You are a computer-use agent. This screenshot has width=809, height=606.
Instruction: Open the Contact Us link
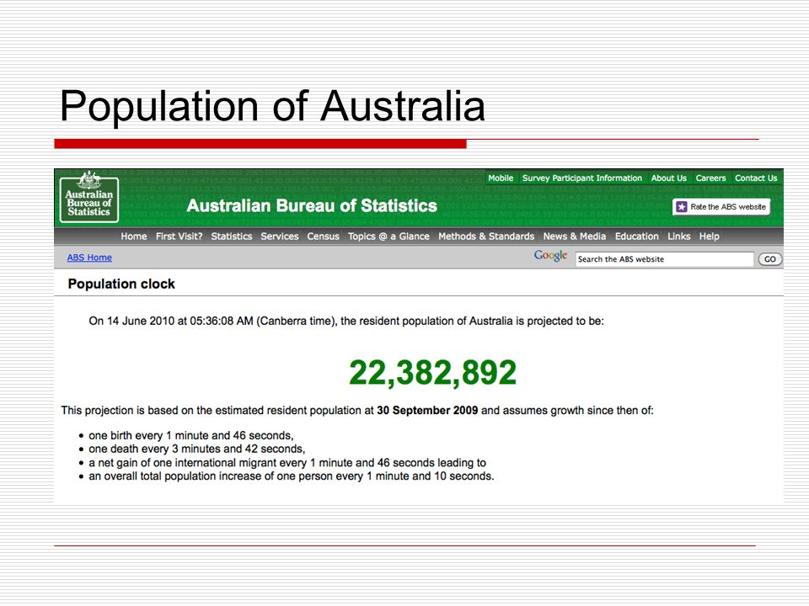(x=756, y=178)
